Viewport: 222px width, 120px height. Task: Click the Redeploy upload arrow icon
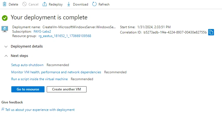tap(45, 4)
